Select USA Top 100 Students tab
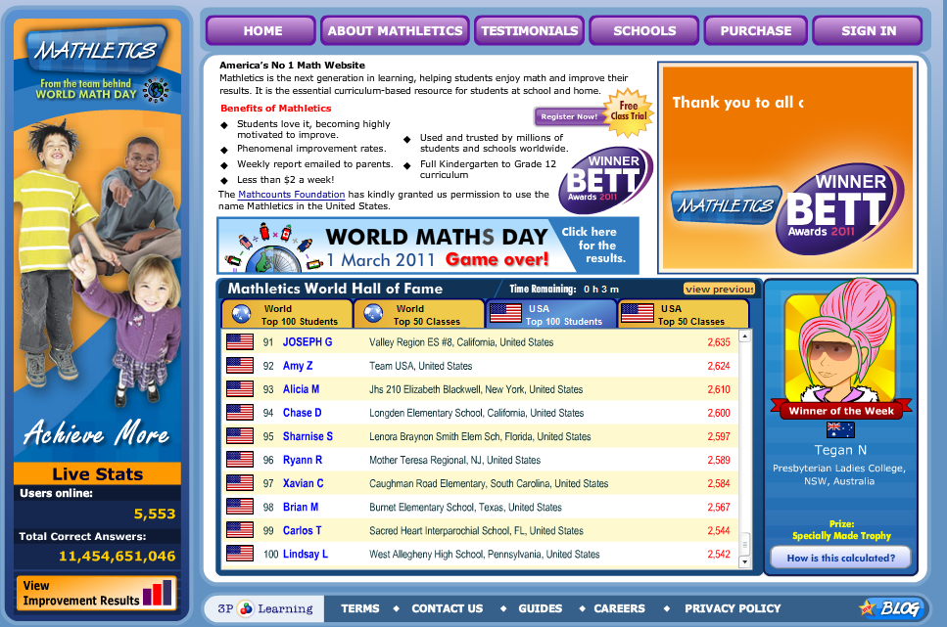This screenshot has height=627, width=947. pyautogui.click(x=551, y=314)
